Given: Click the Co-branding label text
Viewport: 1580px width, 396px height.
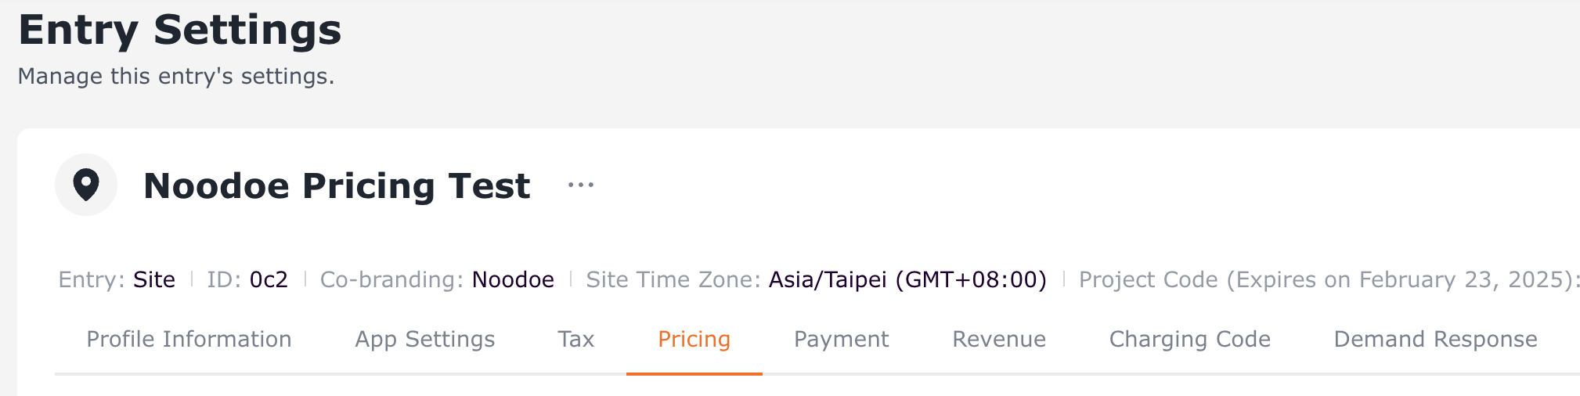Looking at the screenshot, I should [x=391, y=279].
